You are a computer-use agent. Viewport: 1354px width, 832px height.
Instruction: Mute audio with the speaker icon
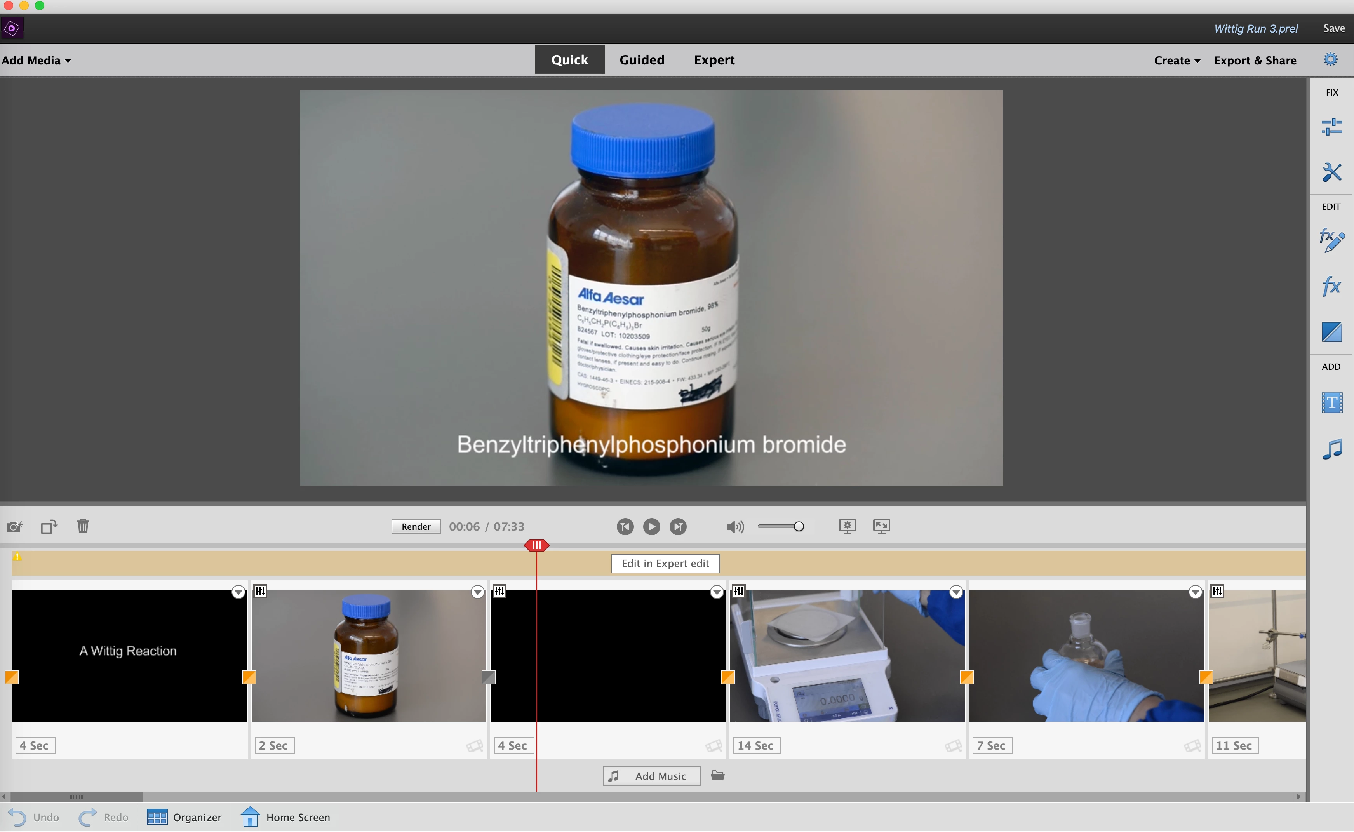point(734,527)
